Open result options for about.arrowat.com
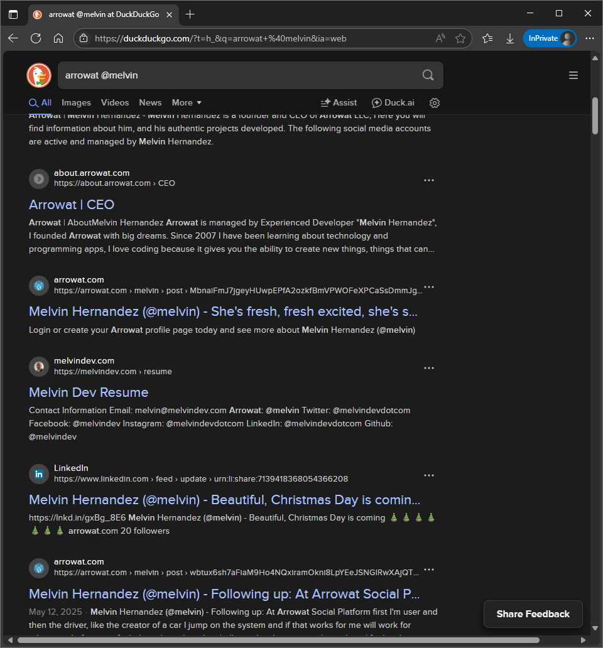 coord(429,181)
